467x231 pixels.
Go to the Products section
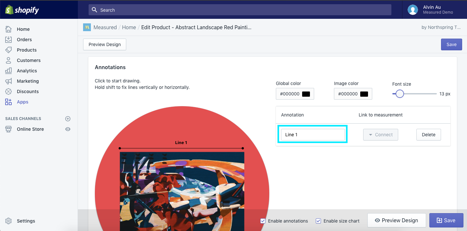pos(27,50)
